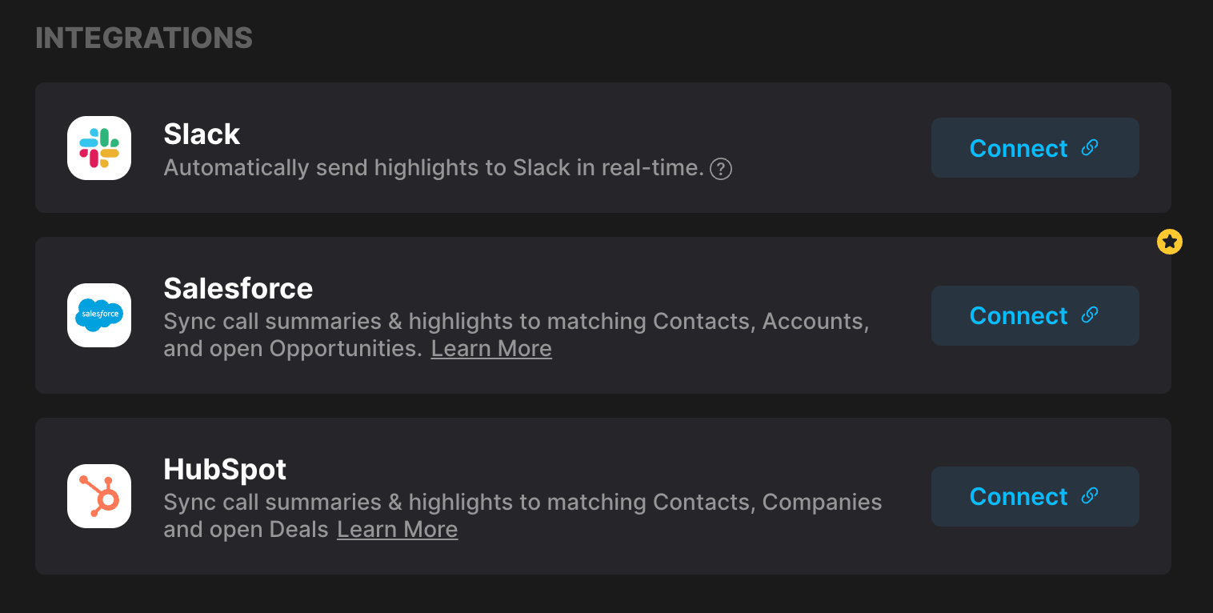The height and width of the screenshot is (613, 1213).
Task: Click chain-link icon in Salesforce Connect button
Action: point(1089,315)
